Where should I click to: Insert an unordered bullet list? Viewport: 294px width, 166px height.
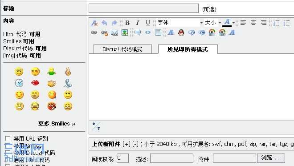[x=287, y=23]
